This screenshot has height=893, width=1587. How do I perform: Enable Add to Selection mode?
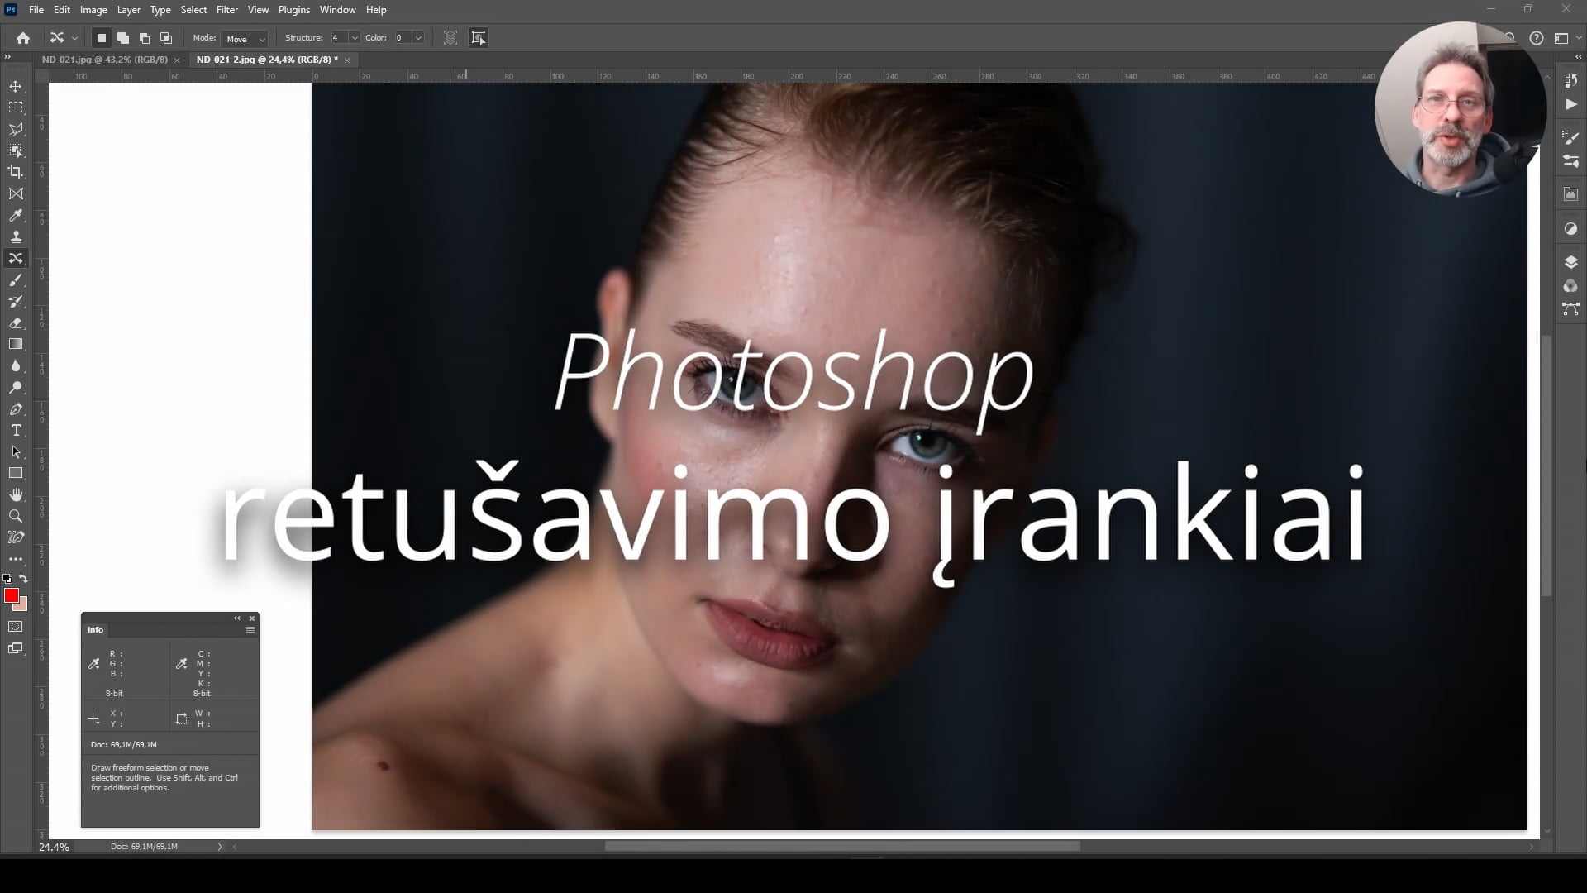[x=123, y=38]
